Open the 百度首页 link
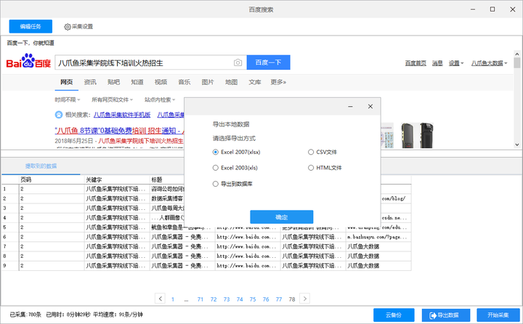 click(x=415, y=63)
